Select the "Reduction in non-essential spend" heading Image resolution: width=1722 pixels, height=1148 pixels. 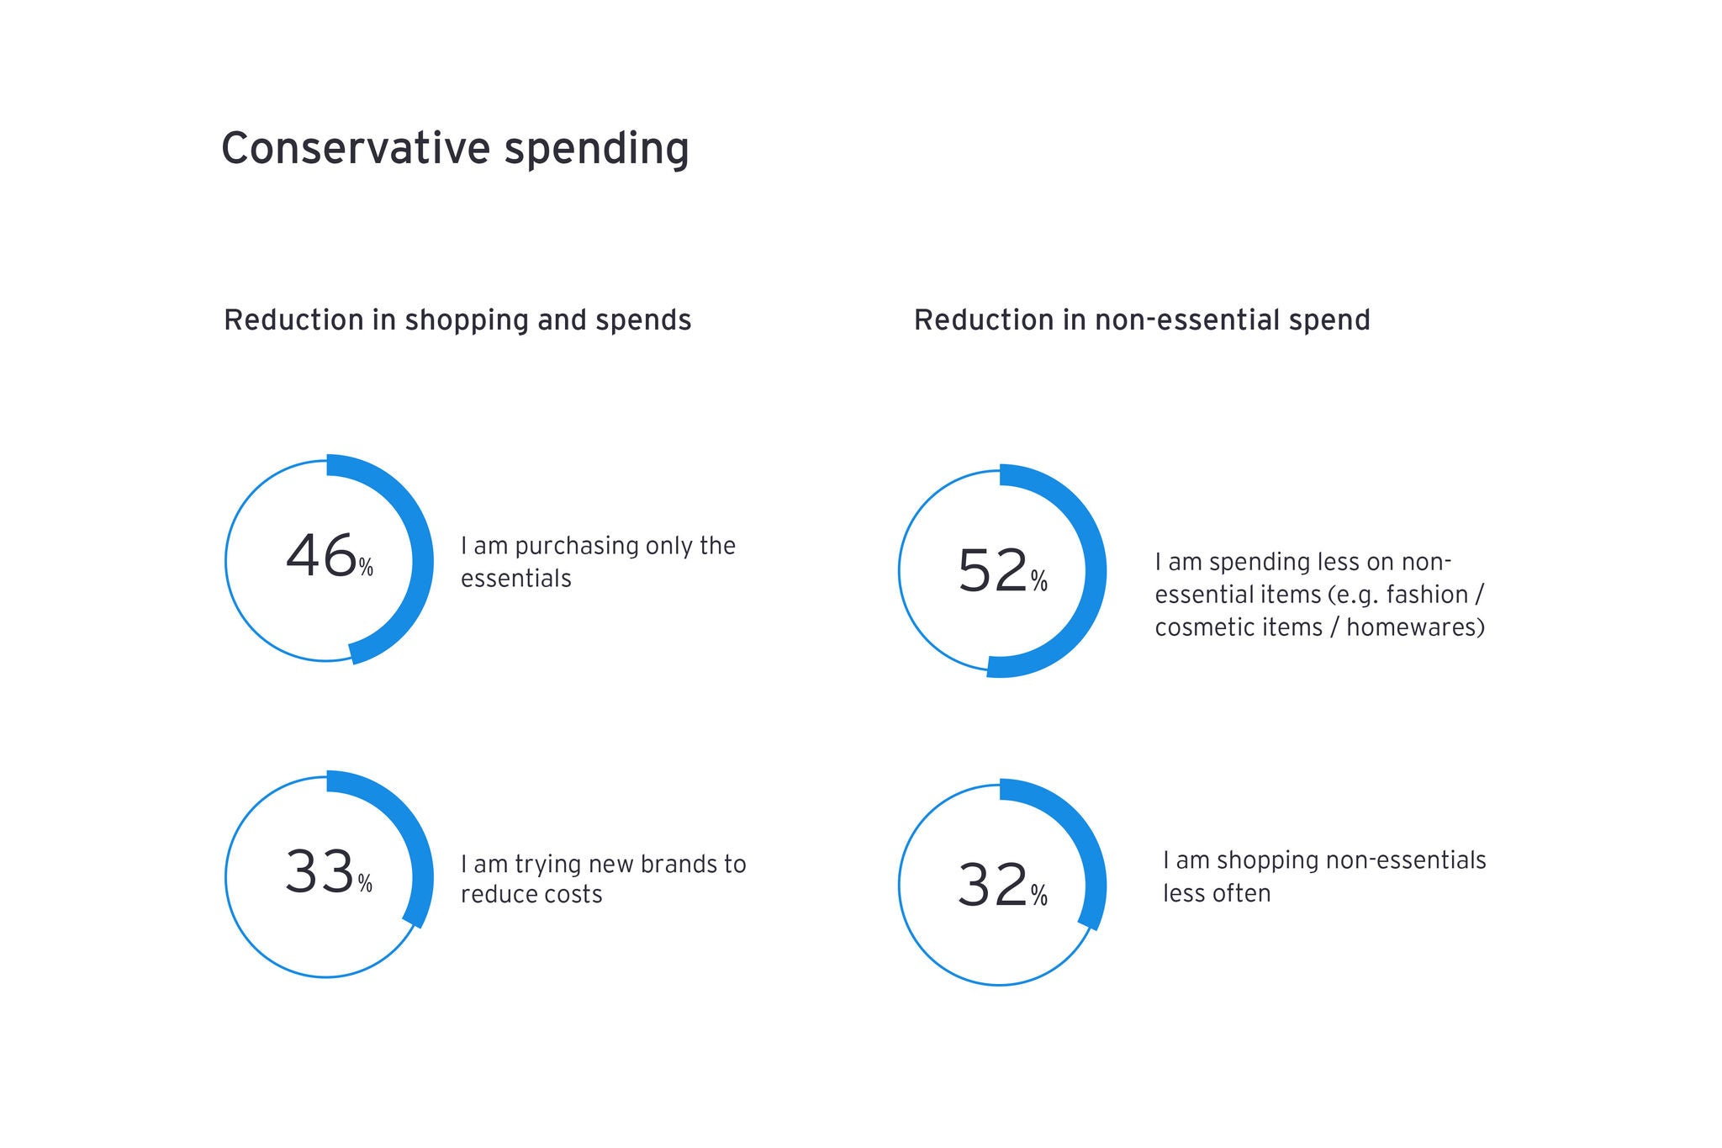coord(1142,320)
